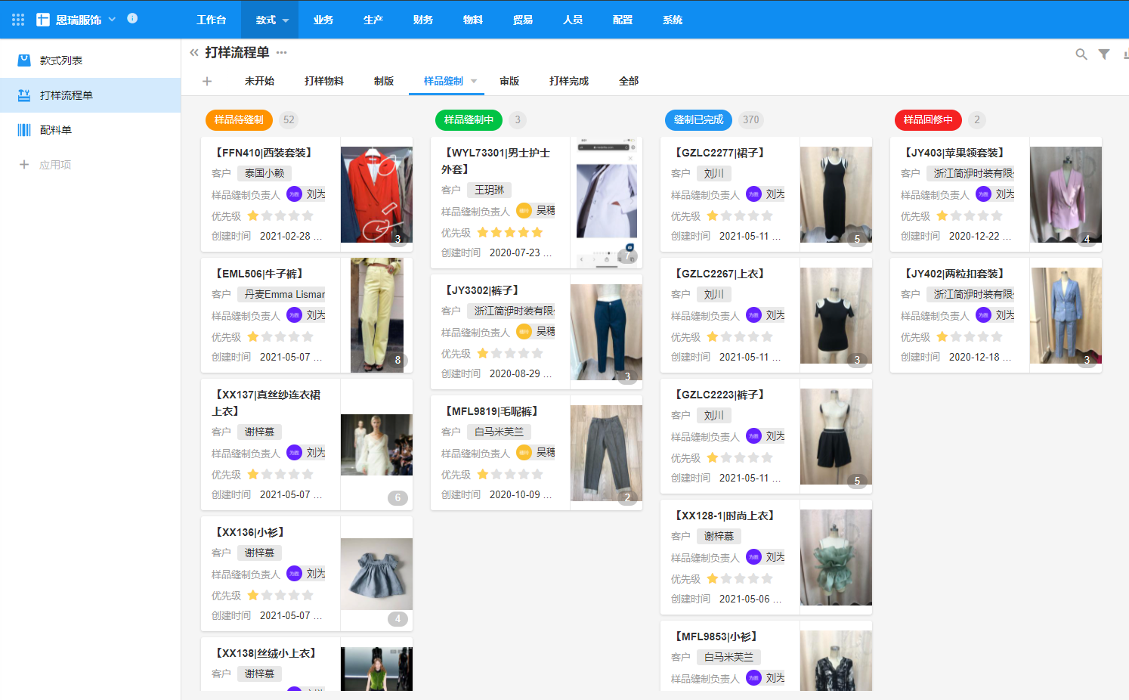Image resolution: width=1129 pixels, height=700 pixels.
Task: Click the filter funnel icon
Action: (x=1104, y=54)
